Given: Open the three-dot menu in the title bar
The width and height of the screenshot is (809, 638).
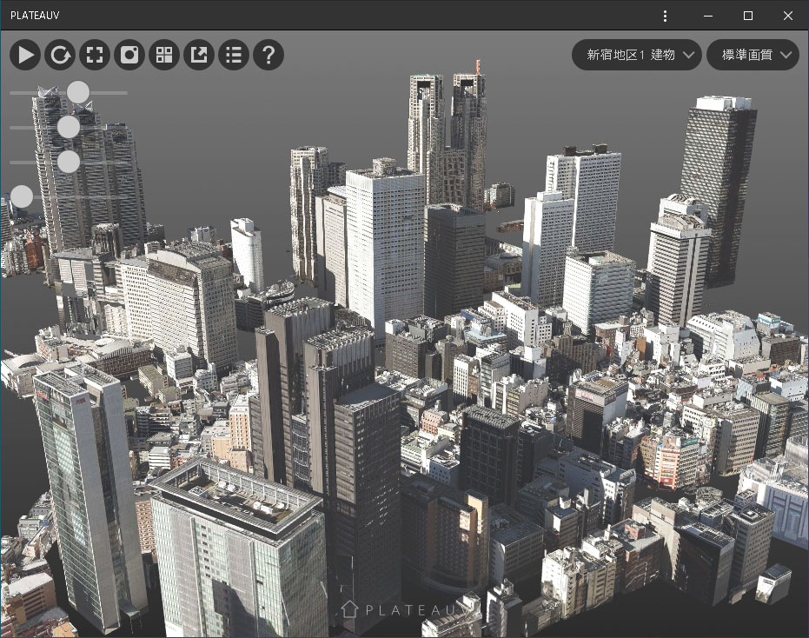Looking at the screenshot, I should [665, 16].
